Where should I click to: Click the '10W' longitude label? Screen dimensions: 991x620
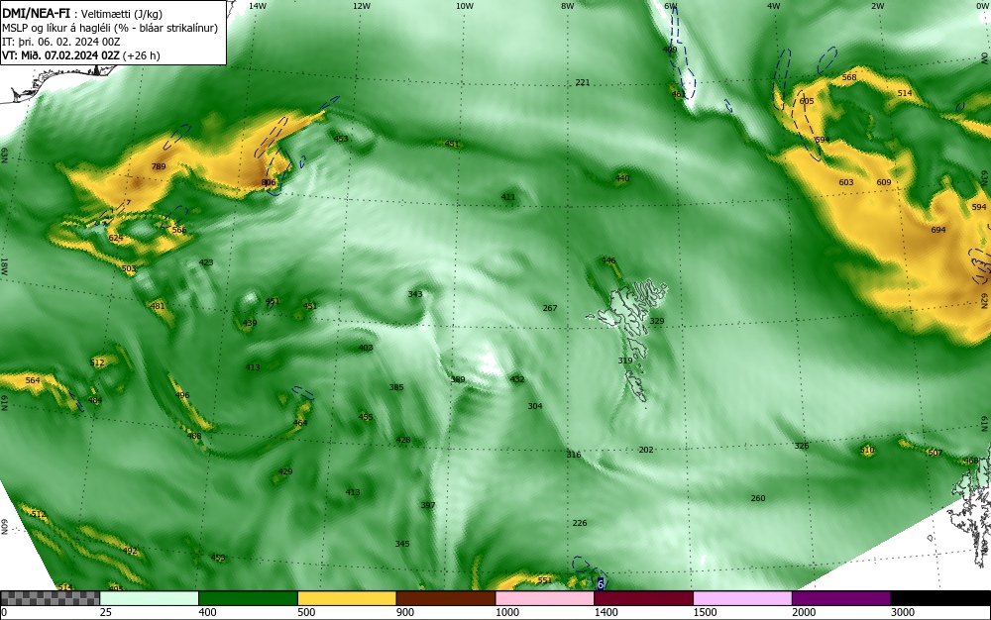point(465,6)
